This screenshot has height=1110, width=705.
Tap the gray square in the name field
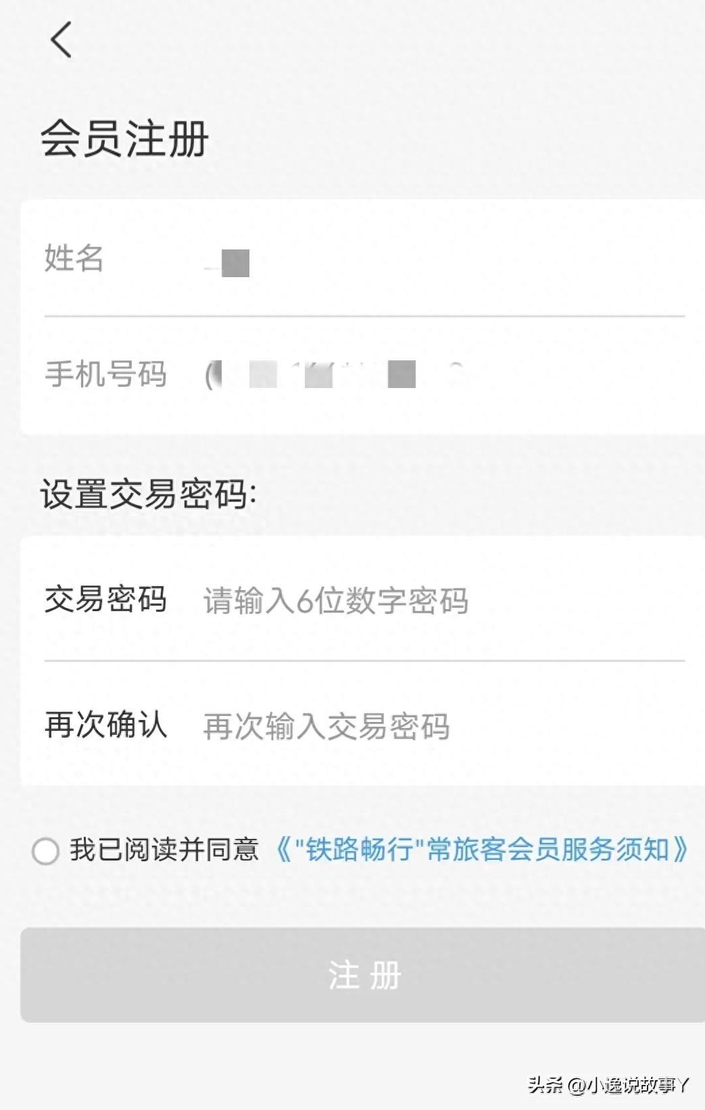coord(236,263)
